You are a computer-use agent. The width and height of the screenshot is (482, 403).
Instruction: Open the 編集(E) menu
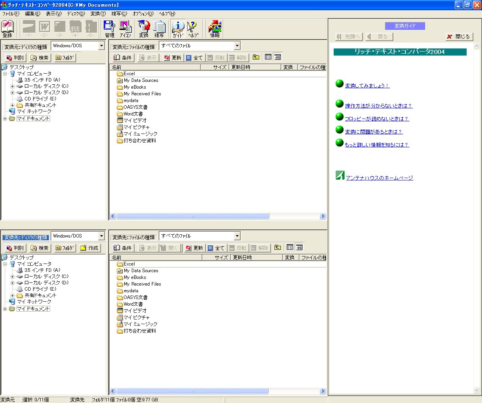32,14
